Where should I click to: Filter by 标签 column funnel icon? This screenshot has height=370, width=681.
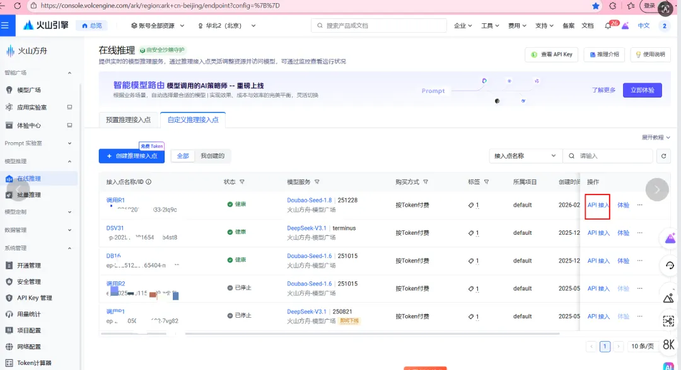click(x=486, y=182)
